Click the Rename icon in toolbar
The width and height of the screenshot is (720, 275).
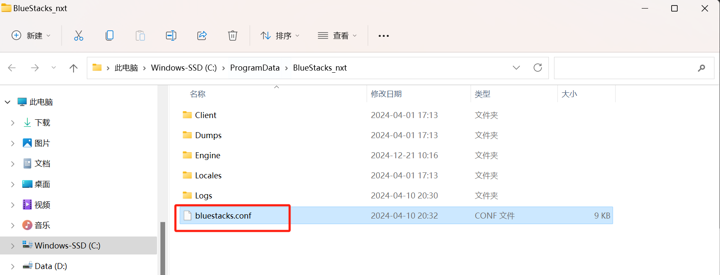(171, 35)
